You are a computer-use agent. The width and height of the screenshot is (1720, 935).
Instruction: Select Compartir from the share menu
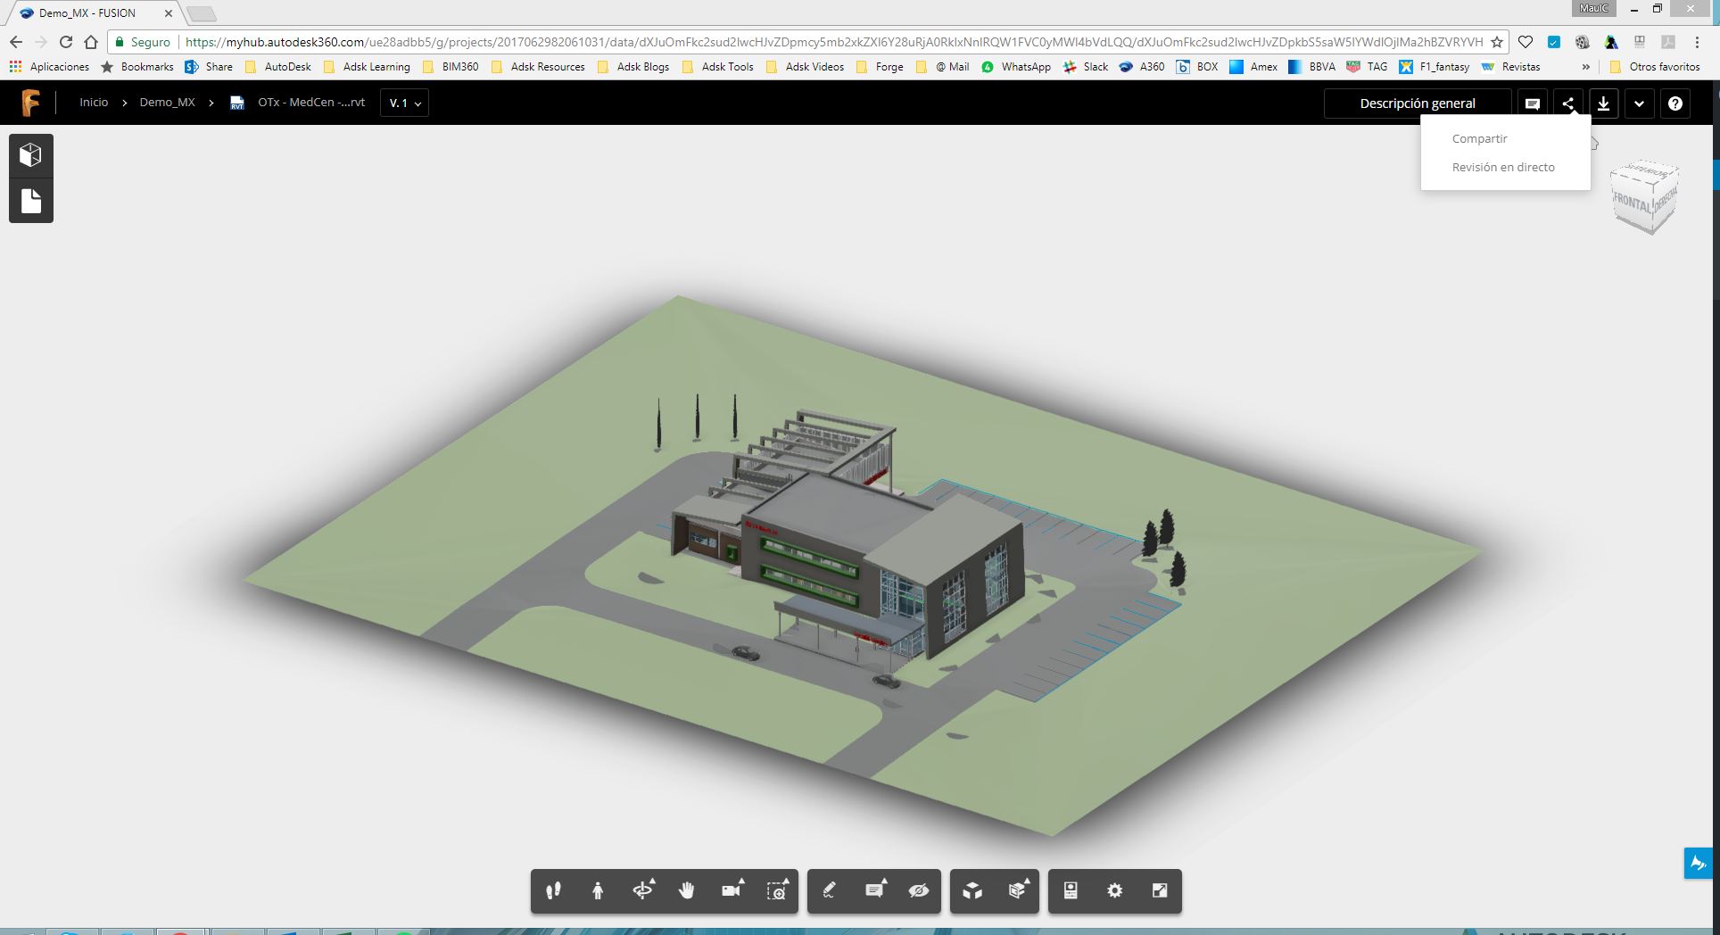[1479, 138]
